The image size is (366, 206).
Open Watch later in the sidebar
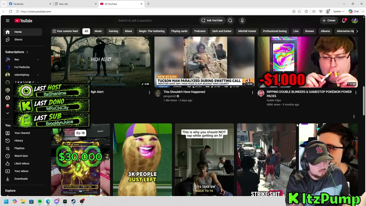(21, 156)
